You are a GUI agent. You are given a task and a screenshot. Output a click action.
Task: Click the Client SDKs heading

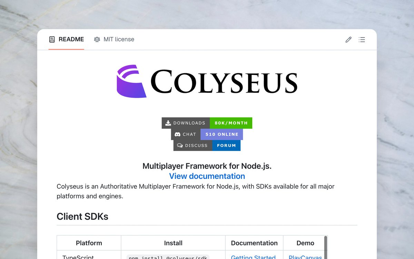point(82,217)
